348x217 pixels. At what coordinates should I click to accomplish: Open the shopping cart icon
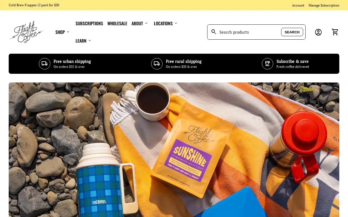click(335, 32)
